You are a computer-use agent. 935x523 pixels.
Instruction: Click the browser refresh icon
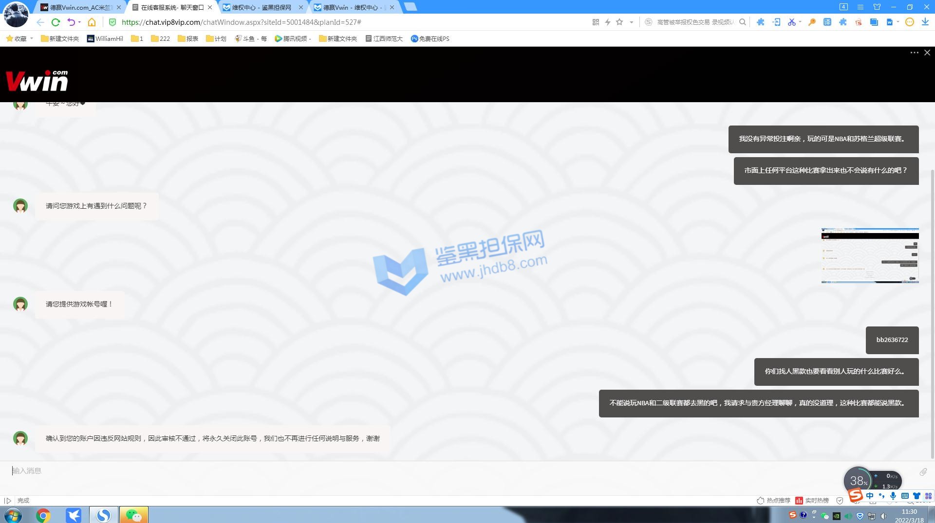coord(56,22)
